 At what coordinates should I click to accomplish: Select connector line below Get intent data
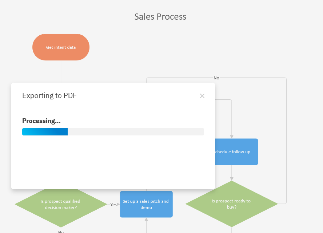tap(61, 71)
